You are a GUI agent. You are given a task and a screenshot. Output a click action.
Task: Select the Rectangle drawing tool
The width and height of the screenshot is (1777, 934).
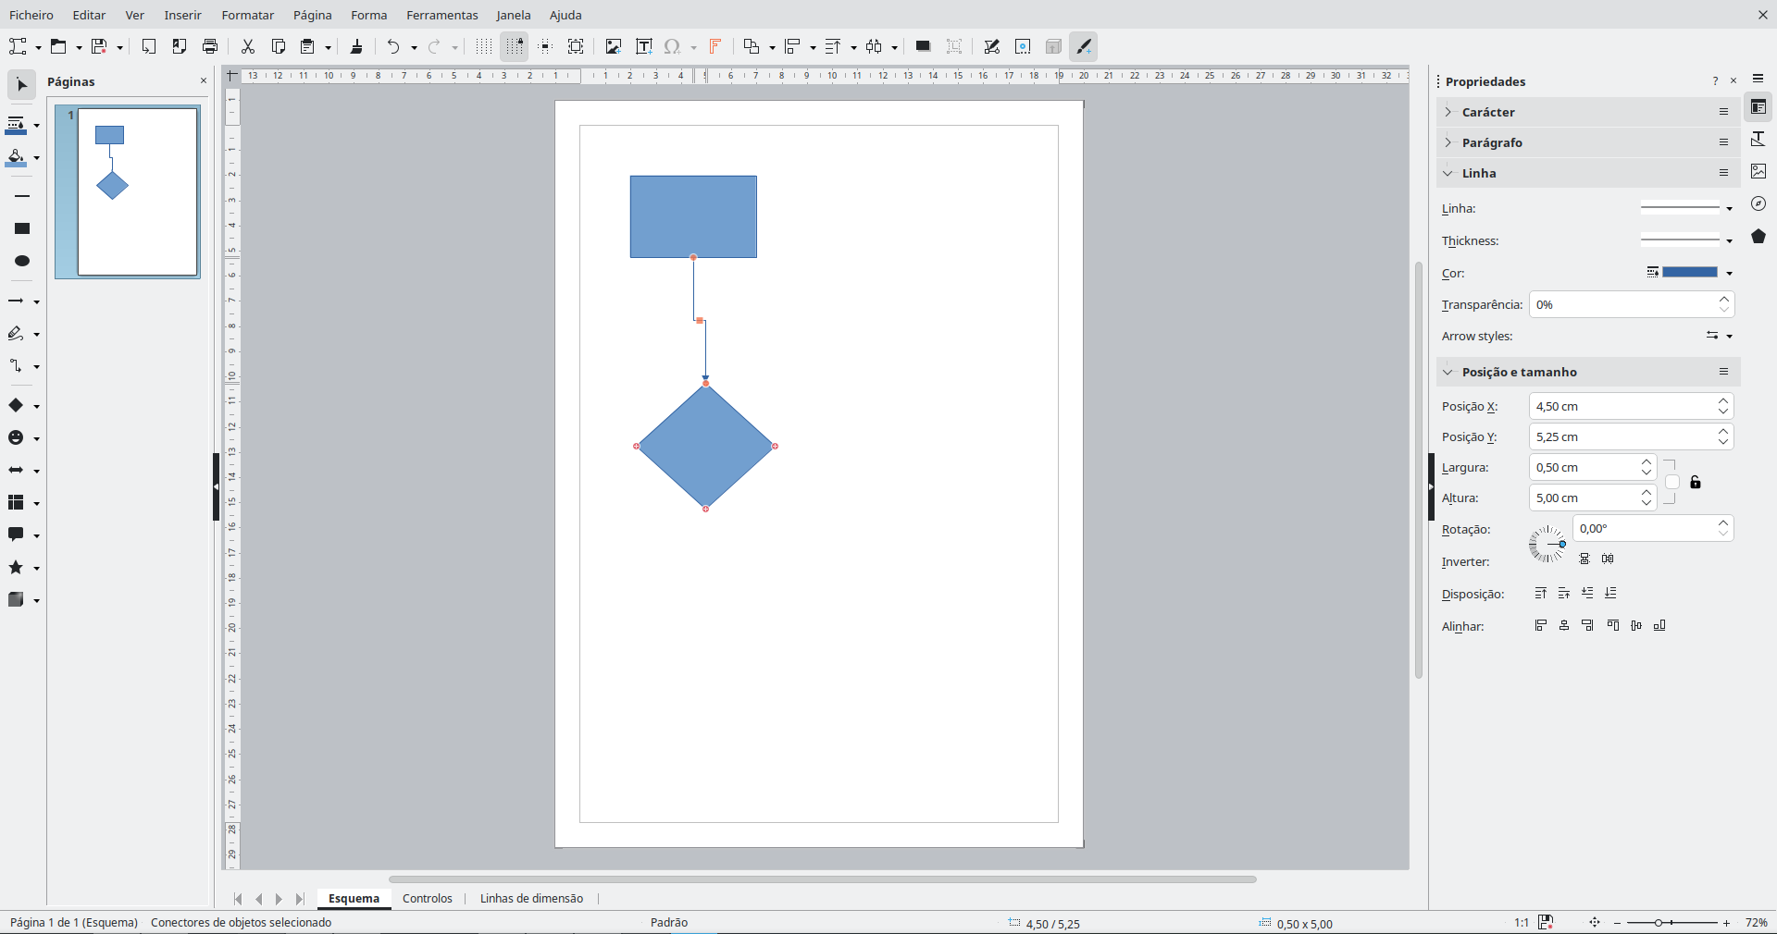tap(22, 228)
